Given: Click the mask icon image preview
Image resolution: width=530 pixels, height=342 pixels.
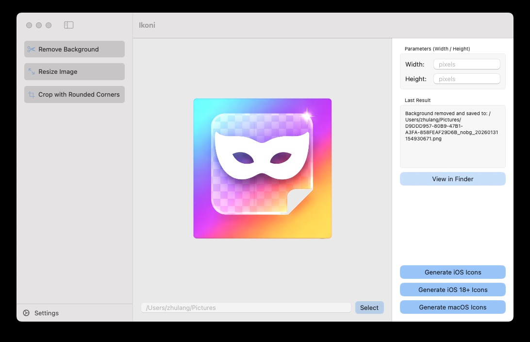Looking at the screenshot, I should pyautogui.click(x=262, y=169).
